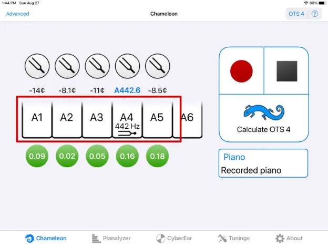Click the blue A442.6 pitch value
The height and width of the screenshot is (246, 328).
127,90
